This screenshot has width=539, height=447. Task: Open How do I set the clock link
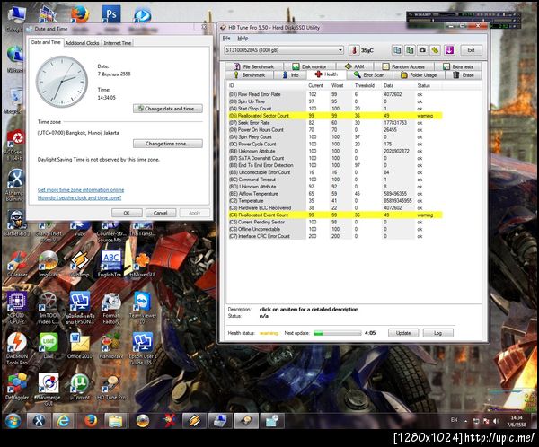tap(79, 197)
